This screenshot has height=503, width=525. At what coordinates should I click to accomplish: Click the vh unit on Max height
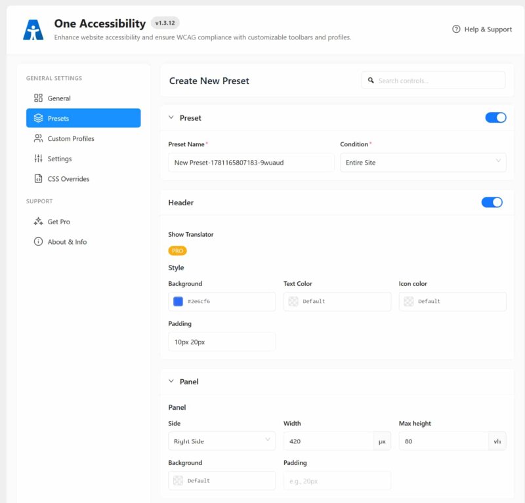(497, 441)
